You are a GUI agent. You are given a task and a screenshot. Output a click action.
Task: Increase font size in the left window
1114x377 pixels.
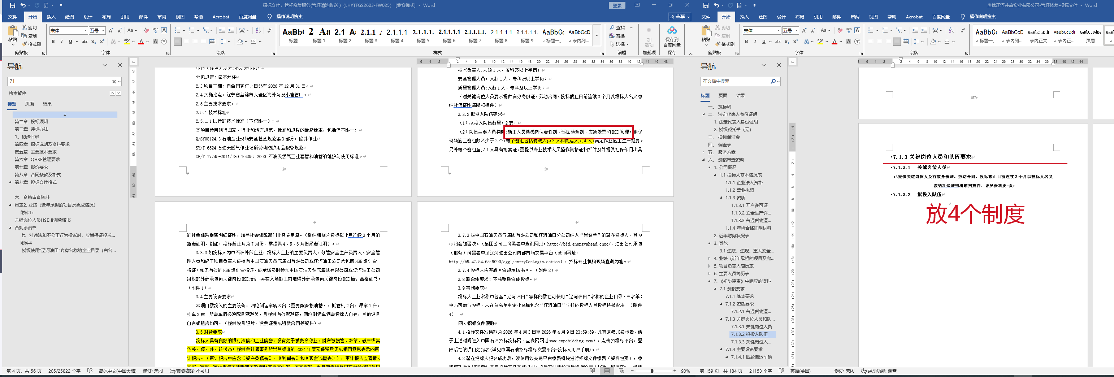point(111,30)
